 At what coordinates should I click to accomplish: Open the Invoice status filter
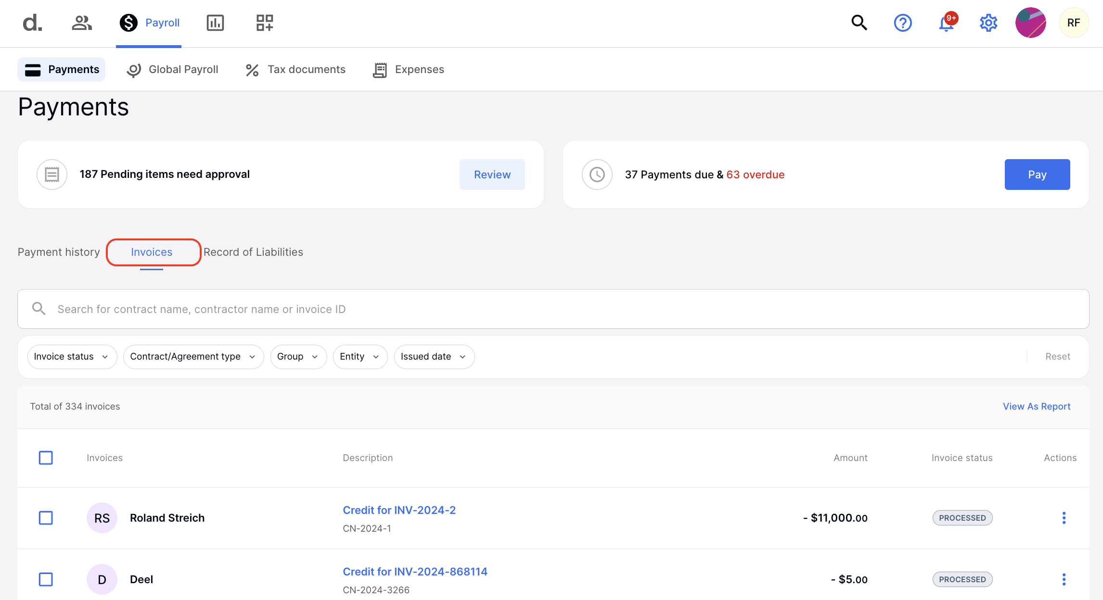tap(71, 356)
